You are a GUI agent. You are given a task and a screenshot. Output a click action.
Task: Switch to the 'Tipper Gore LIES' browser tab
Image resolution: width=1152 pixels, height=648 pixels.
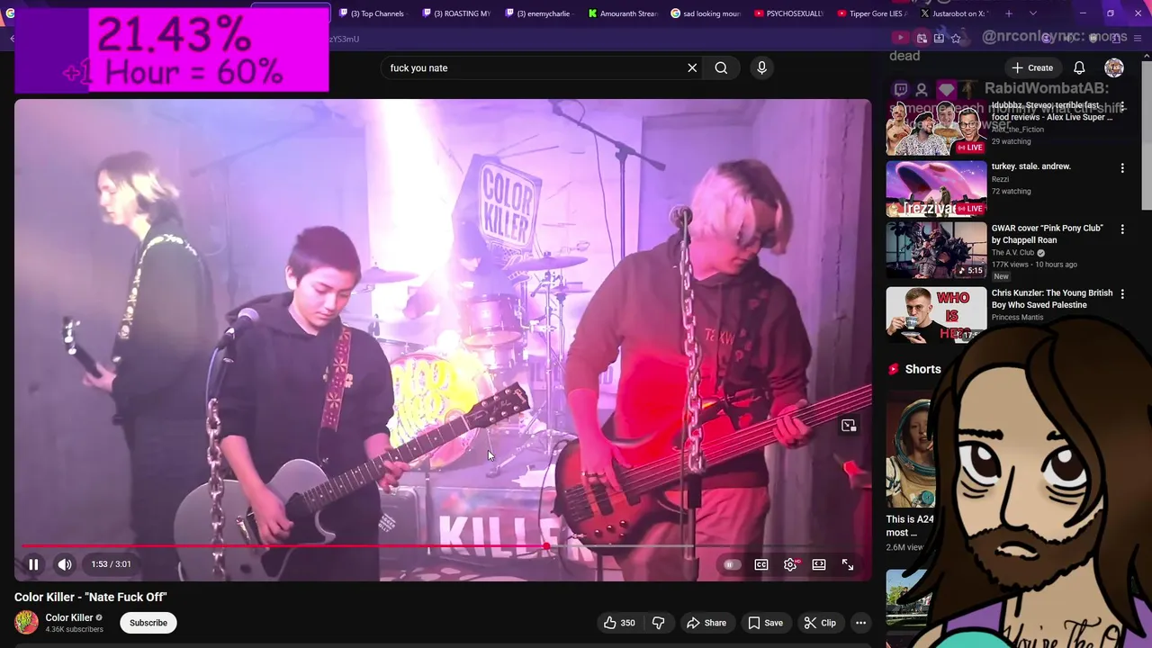871,13
